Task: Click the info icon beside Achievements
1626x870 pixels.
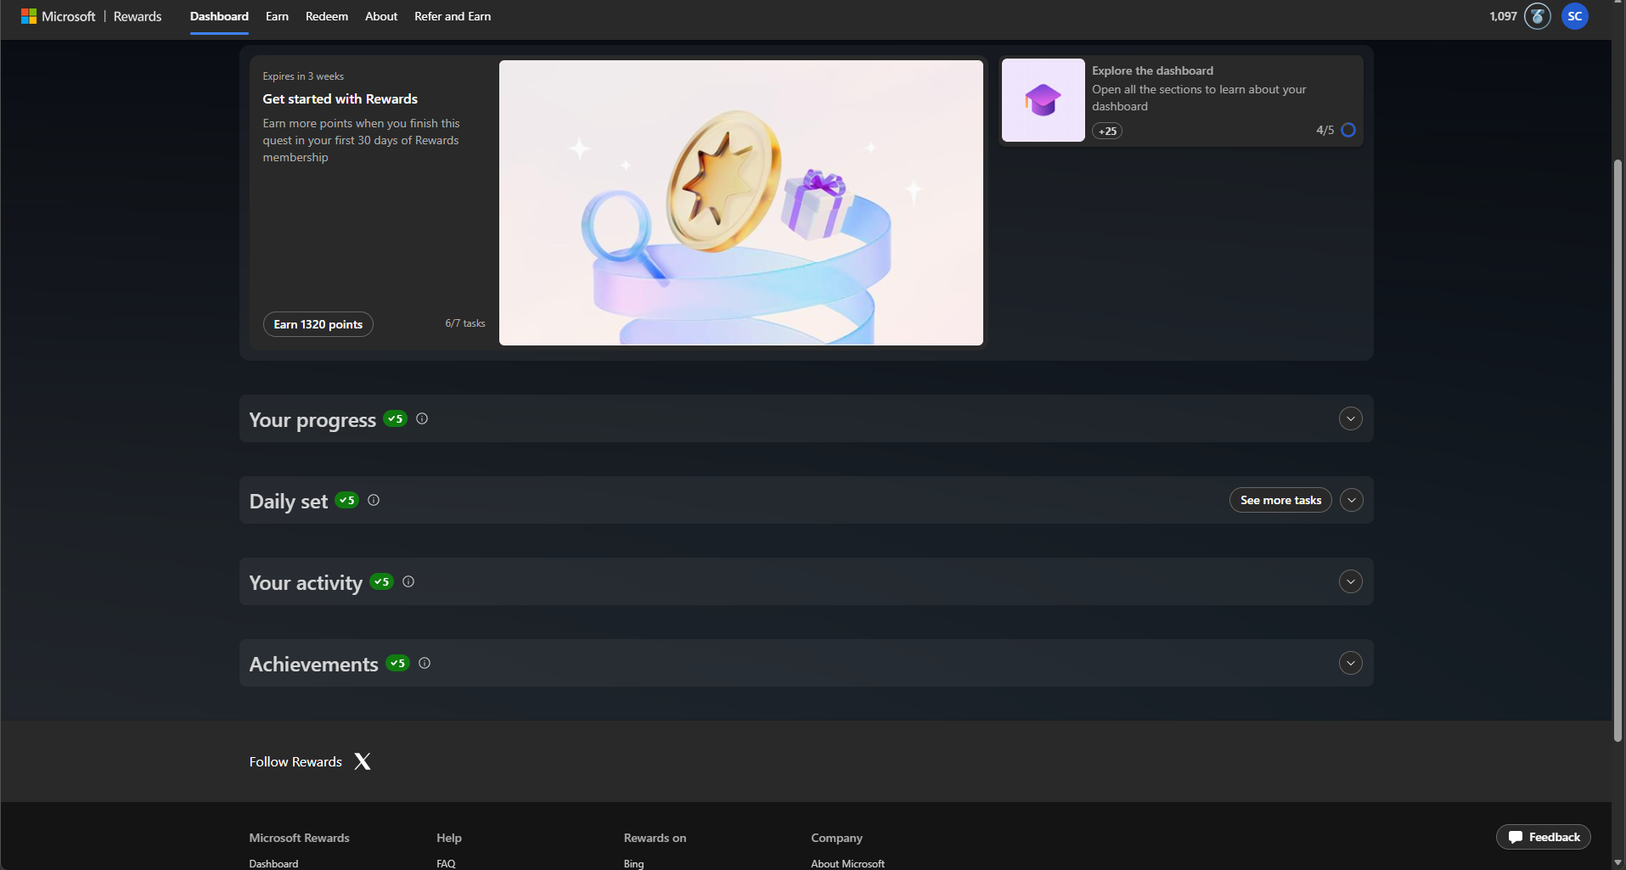Action: point(425,663)
